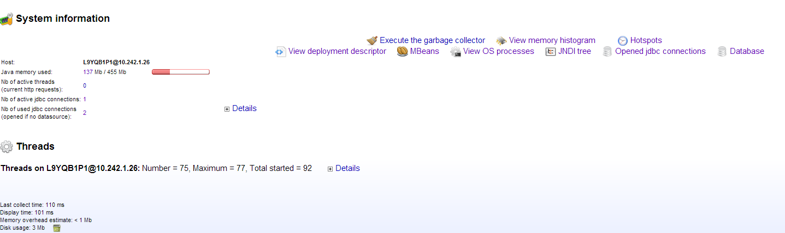Screen dimensions: 785x233
Task: Click Nb of active jdbc connections label
Action: point(41,99)
